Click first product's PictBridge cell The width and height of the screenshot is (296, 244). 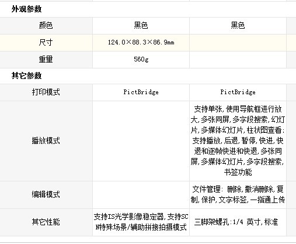(x=141, y=92)
